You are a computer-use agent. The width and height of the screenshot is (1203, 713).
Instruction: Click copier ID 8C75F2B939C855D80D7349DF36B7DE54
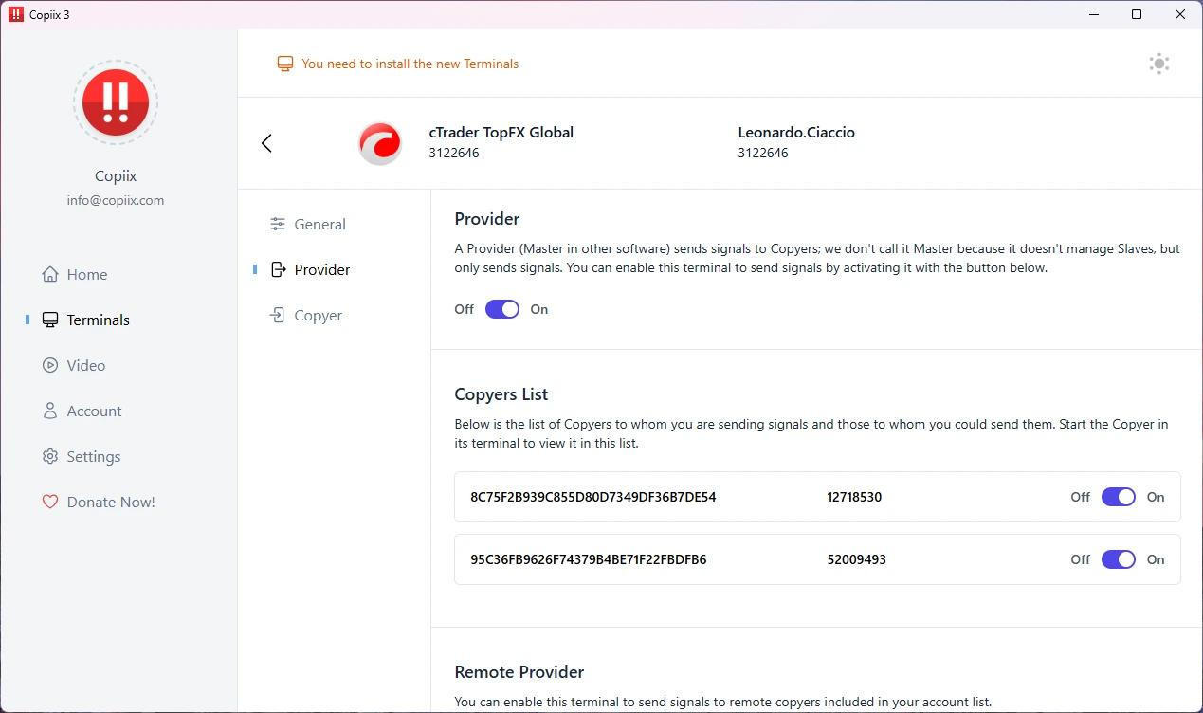(593, 497)
